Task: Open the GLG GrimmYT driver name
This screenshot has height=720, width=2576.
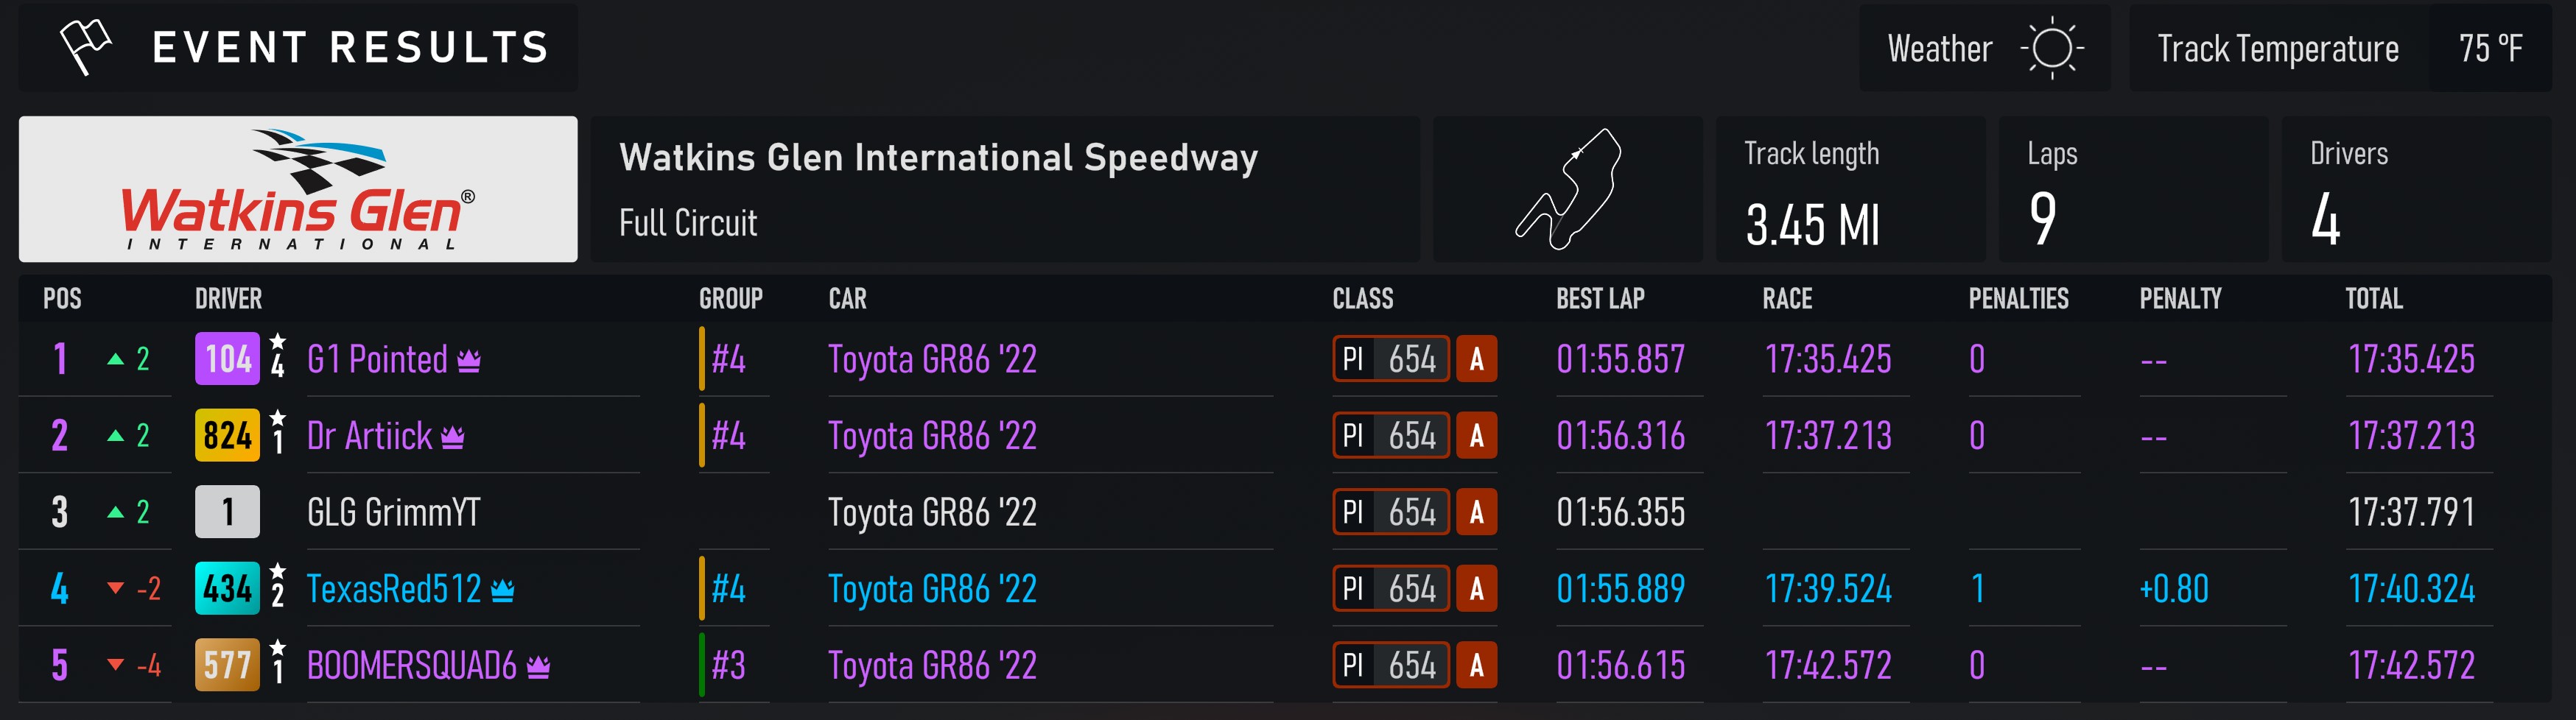Action: pyautogui.click(x=393, y=512)
